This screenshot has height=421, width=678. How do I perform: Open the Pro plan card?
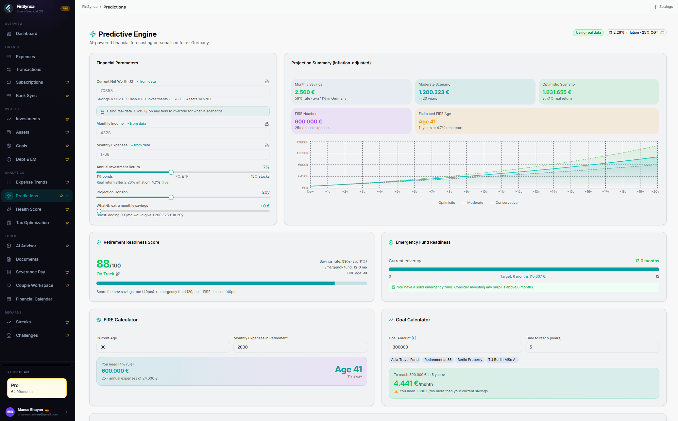(37, 388)
